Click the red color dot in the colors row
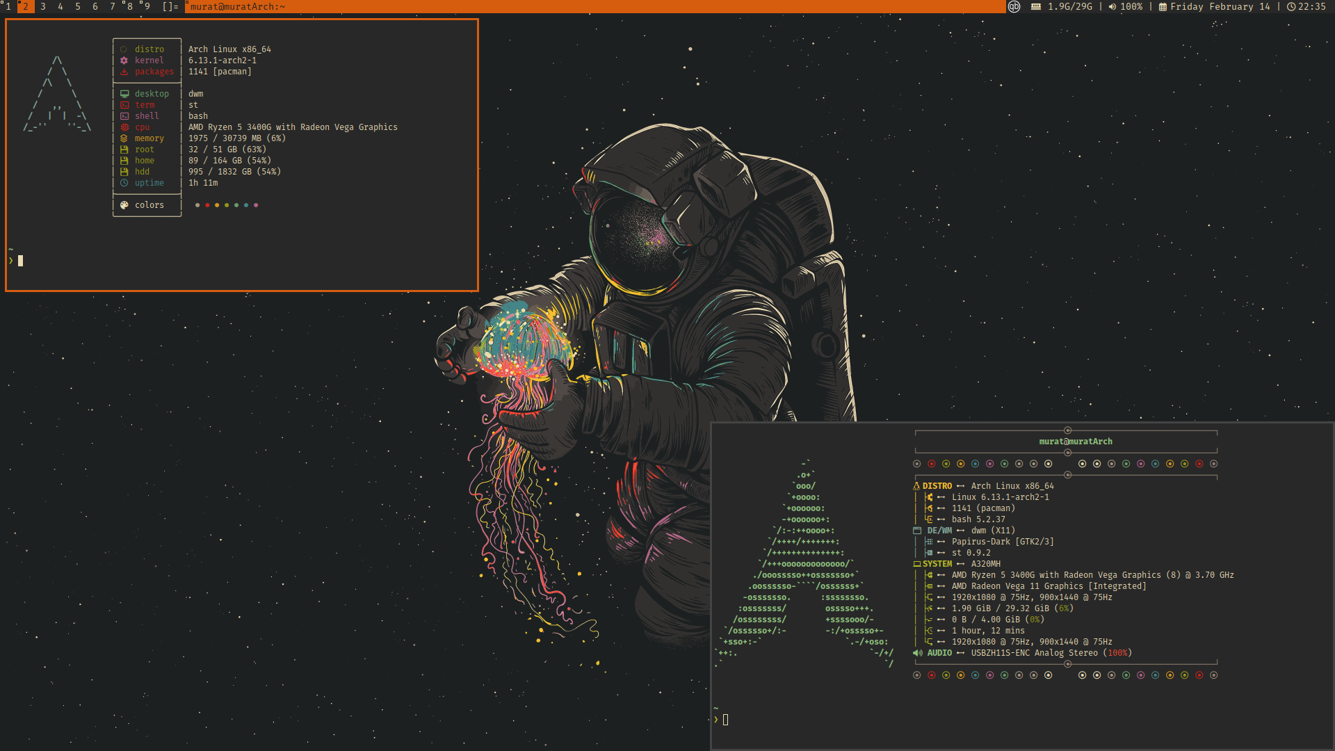Screen dimensions: 1335x751 (207, 205)
